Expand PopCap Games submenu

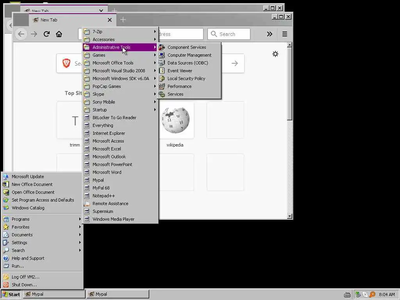click(120, 86)
